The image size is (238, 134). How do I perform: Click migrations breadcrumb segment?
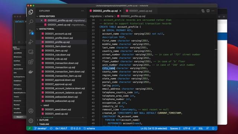pos(96,16)
